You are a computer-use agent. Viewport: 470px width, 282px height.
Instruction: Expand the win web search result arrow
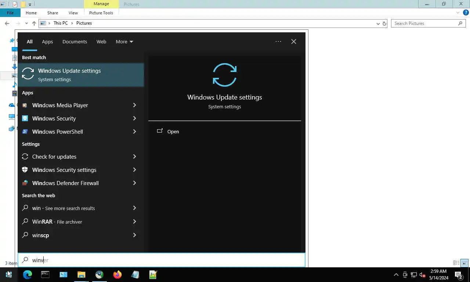pos(134,208)
